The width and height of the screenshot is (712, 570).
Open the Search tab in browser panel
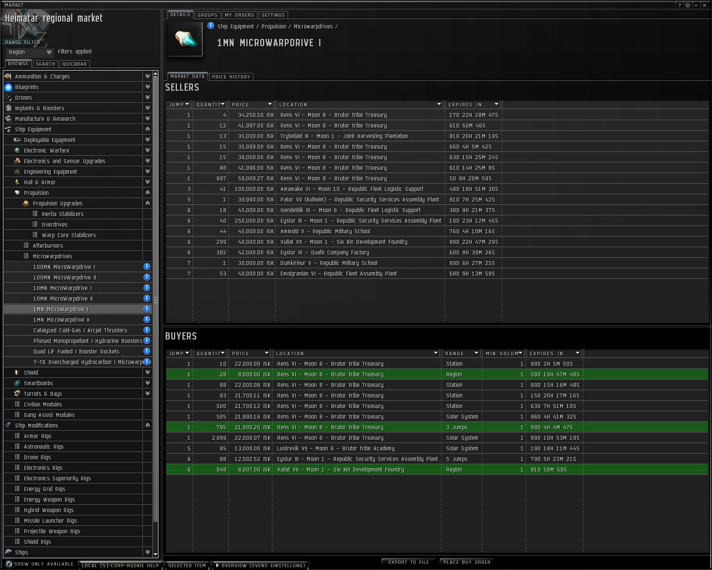[46, 64]
